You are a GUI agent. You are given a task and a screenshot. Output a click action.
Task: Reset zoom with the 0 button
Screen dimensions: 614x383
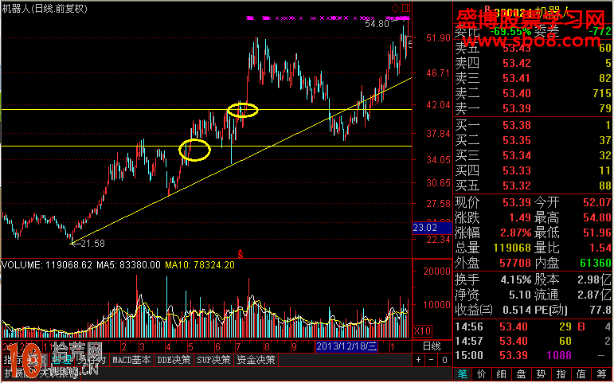tap(444, 360)
